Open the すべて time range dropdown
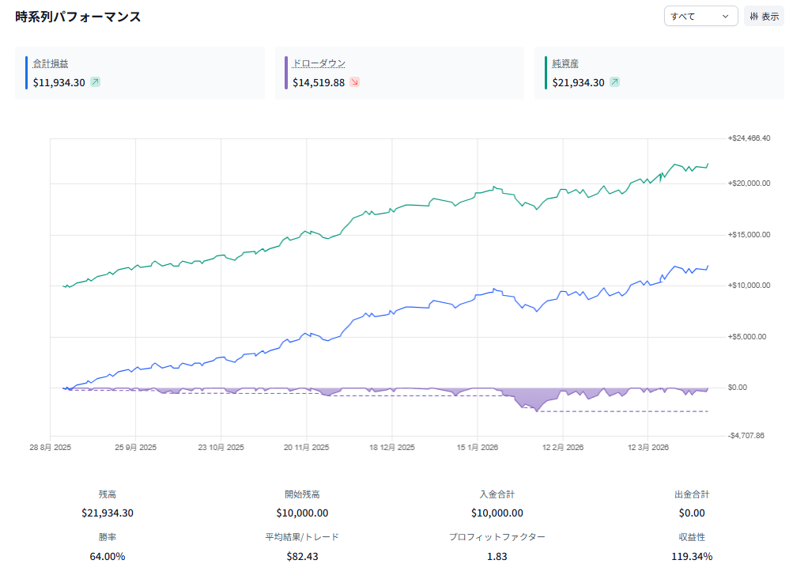Screen dimensions: 793x579 pos(700,17)
